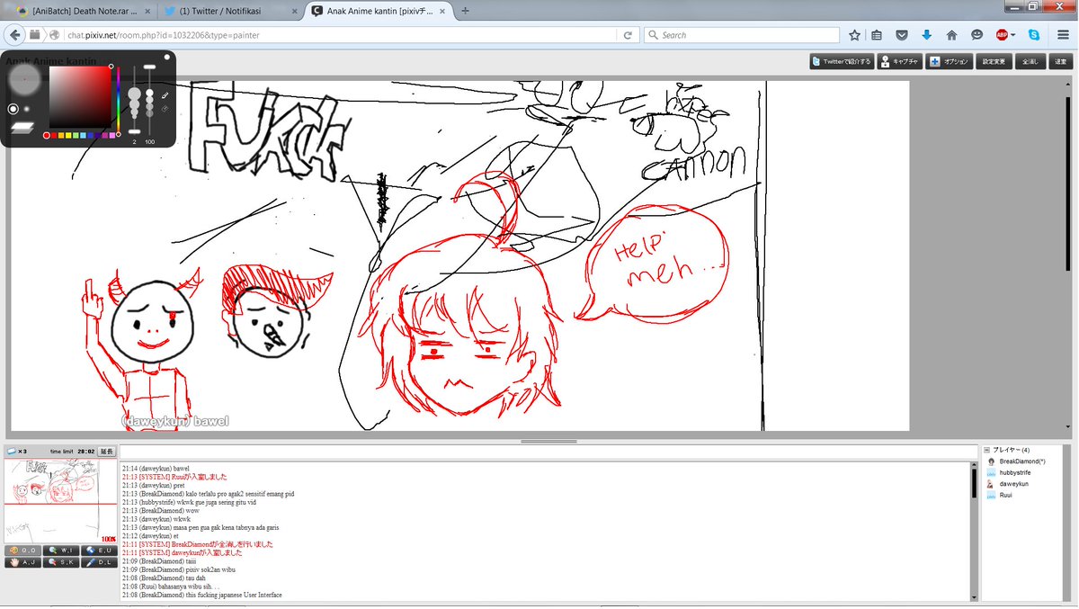
Task: Click the 'Twitterで紹介する' button
Action: [842, 61]
